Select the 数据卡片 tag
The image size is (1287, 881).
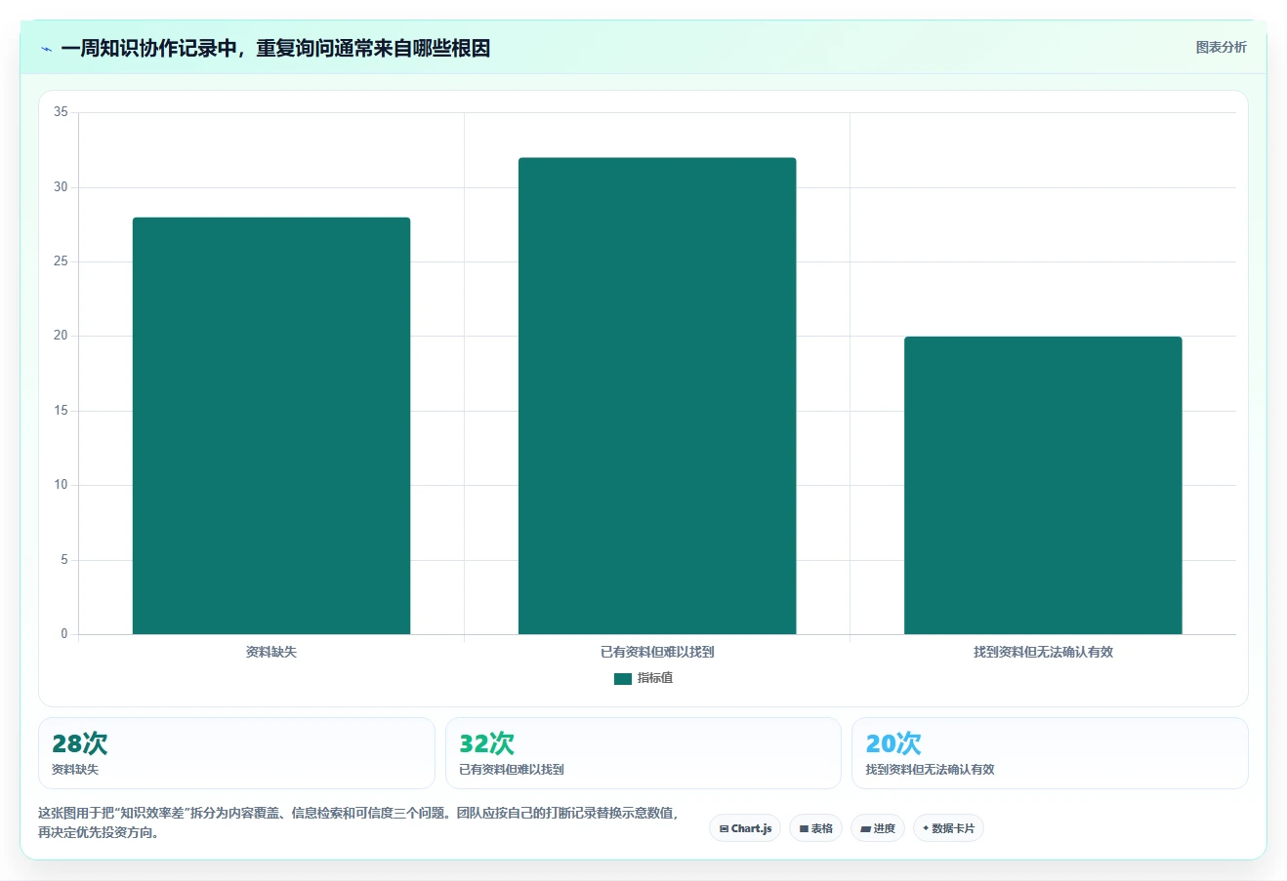[948, 828]
